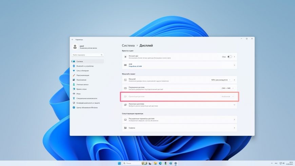Show hidden tray icons

pyautogui.click(x=272, y=163)
